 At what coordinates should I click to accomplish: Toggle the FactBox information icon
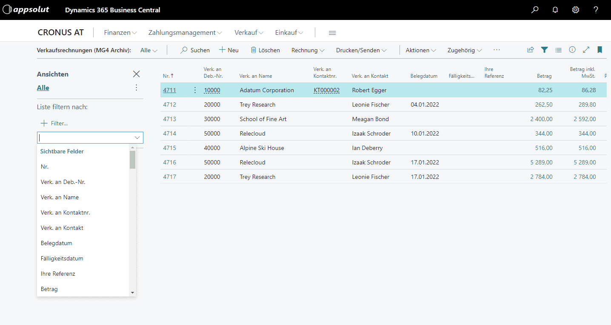pos(572,50)
